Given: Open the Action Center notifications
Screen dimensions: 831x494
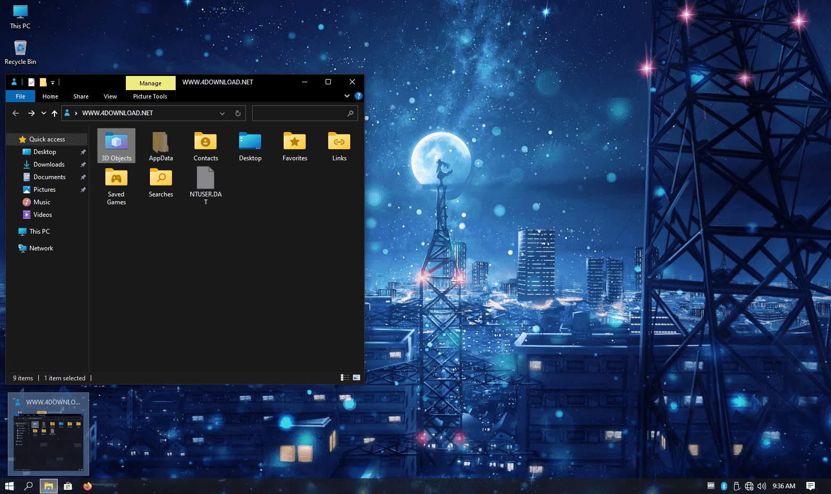Looking at the screenshot, I should tap(811, 486).
